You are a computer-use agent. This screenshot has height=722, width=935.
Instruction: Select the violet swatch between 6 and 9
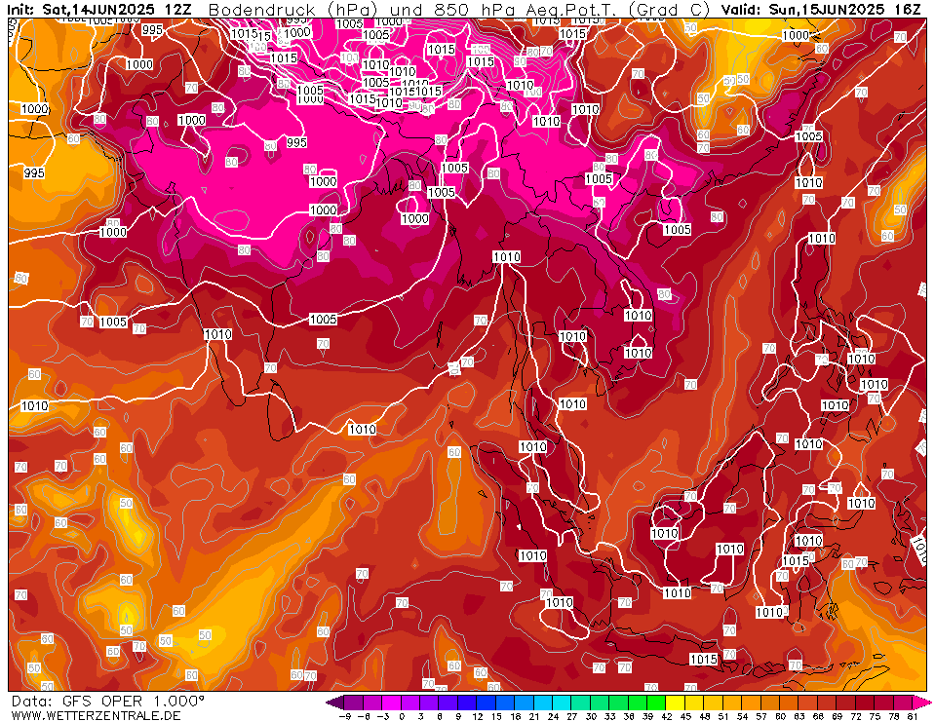pos(449,702)
